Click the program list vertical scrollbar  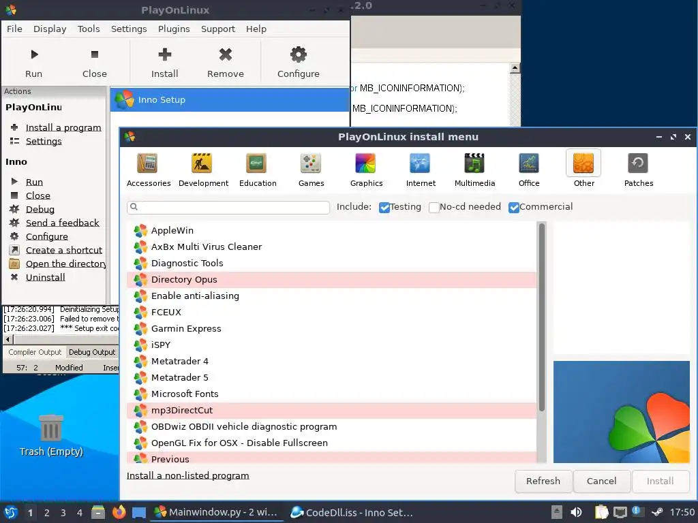click(542, 317)
